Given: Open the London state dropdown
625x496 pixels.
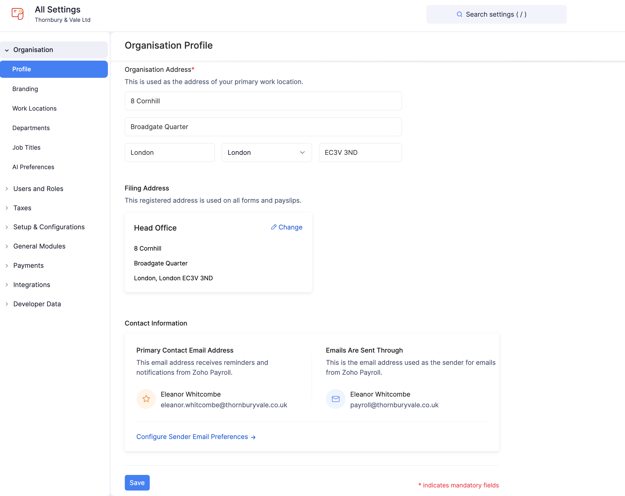Looking at the screenshot, I should (267, 152).
